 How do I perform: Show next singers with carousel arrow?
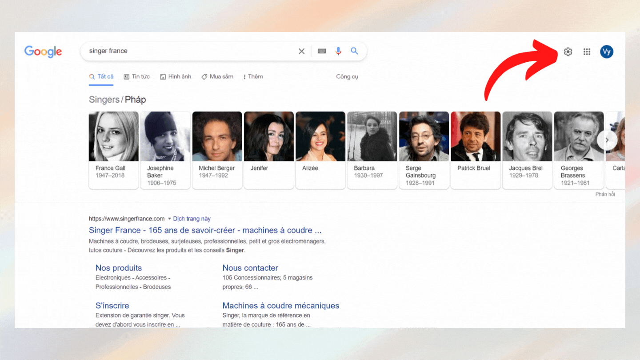tap(607, 140)
